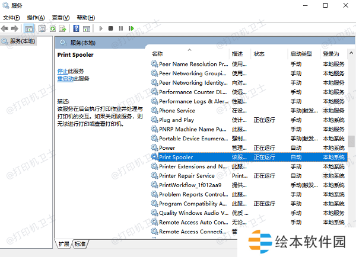356x257 pixels.
Task: Click the Forward arrow in toolbar
Action: (15, 28)
